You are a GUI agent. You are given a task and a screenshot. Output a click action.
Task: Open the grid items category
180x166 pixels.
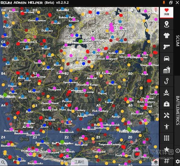click(166, 138)
